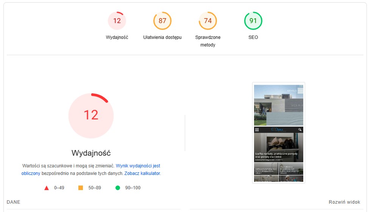Click the grid menu icon in the preview header

[x=257, y=130]
